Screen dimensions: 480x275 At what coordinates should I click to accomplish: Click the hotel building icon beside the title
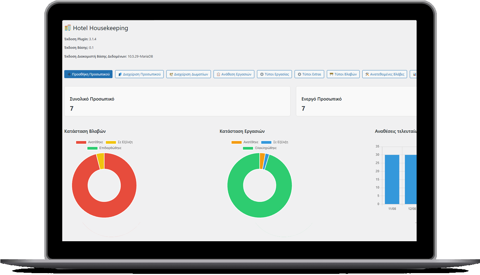68,28
